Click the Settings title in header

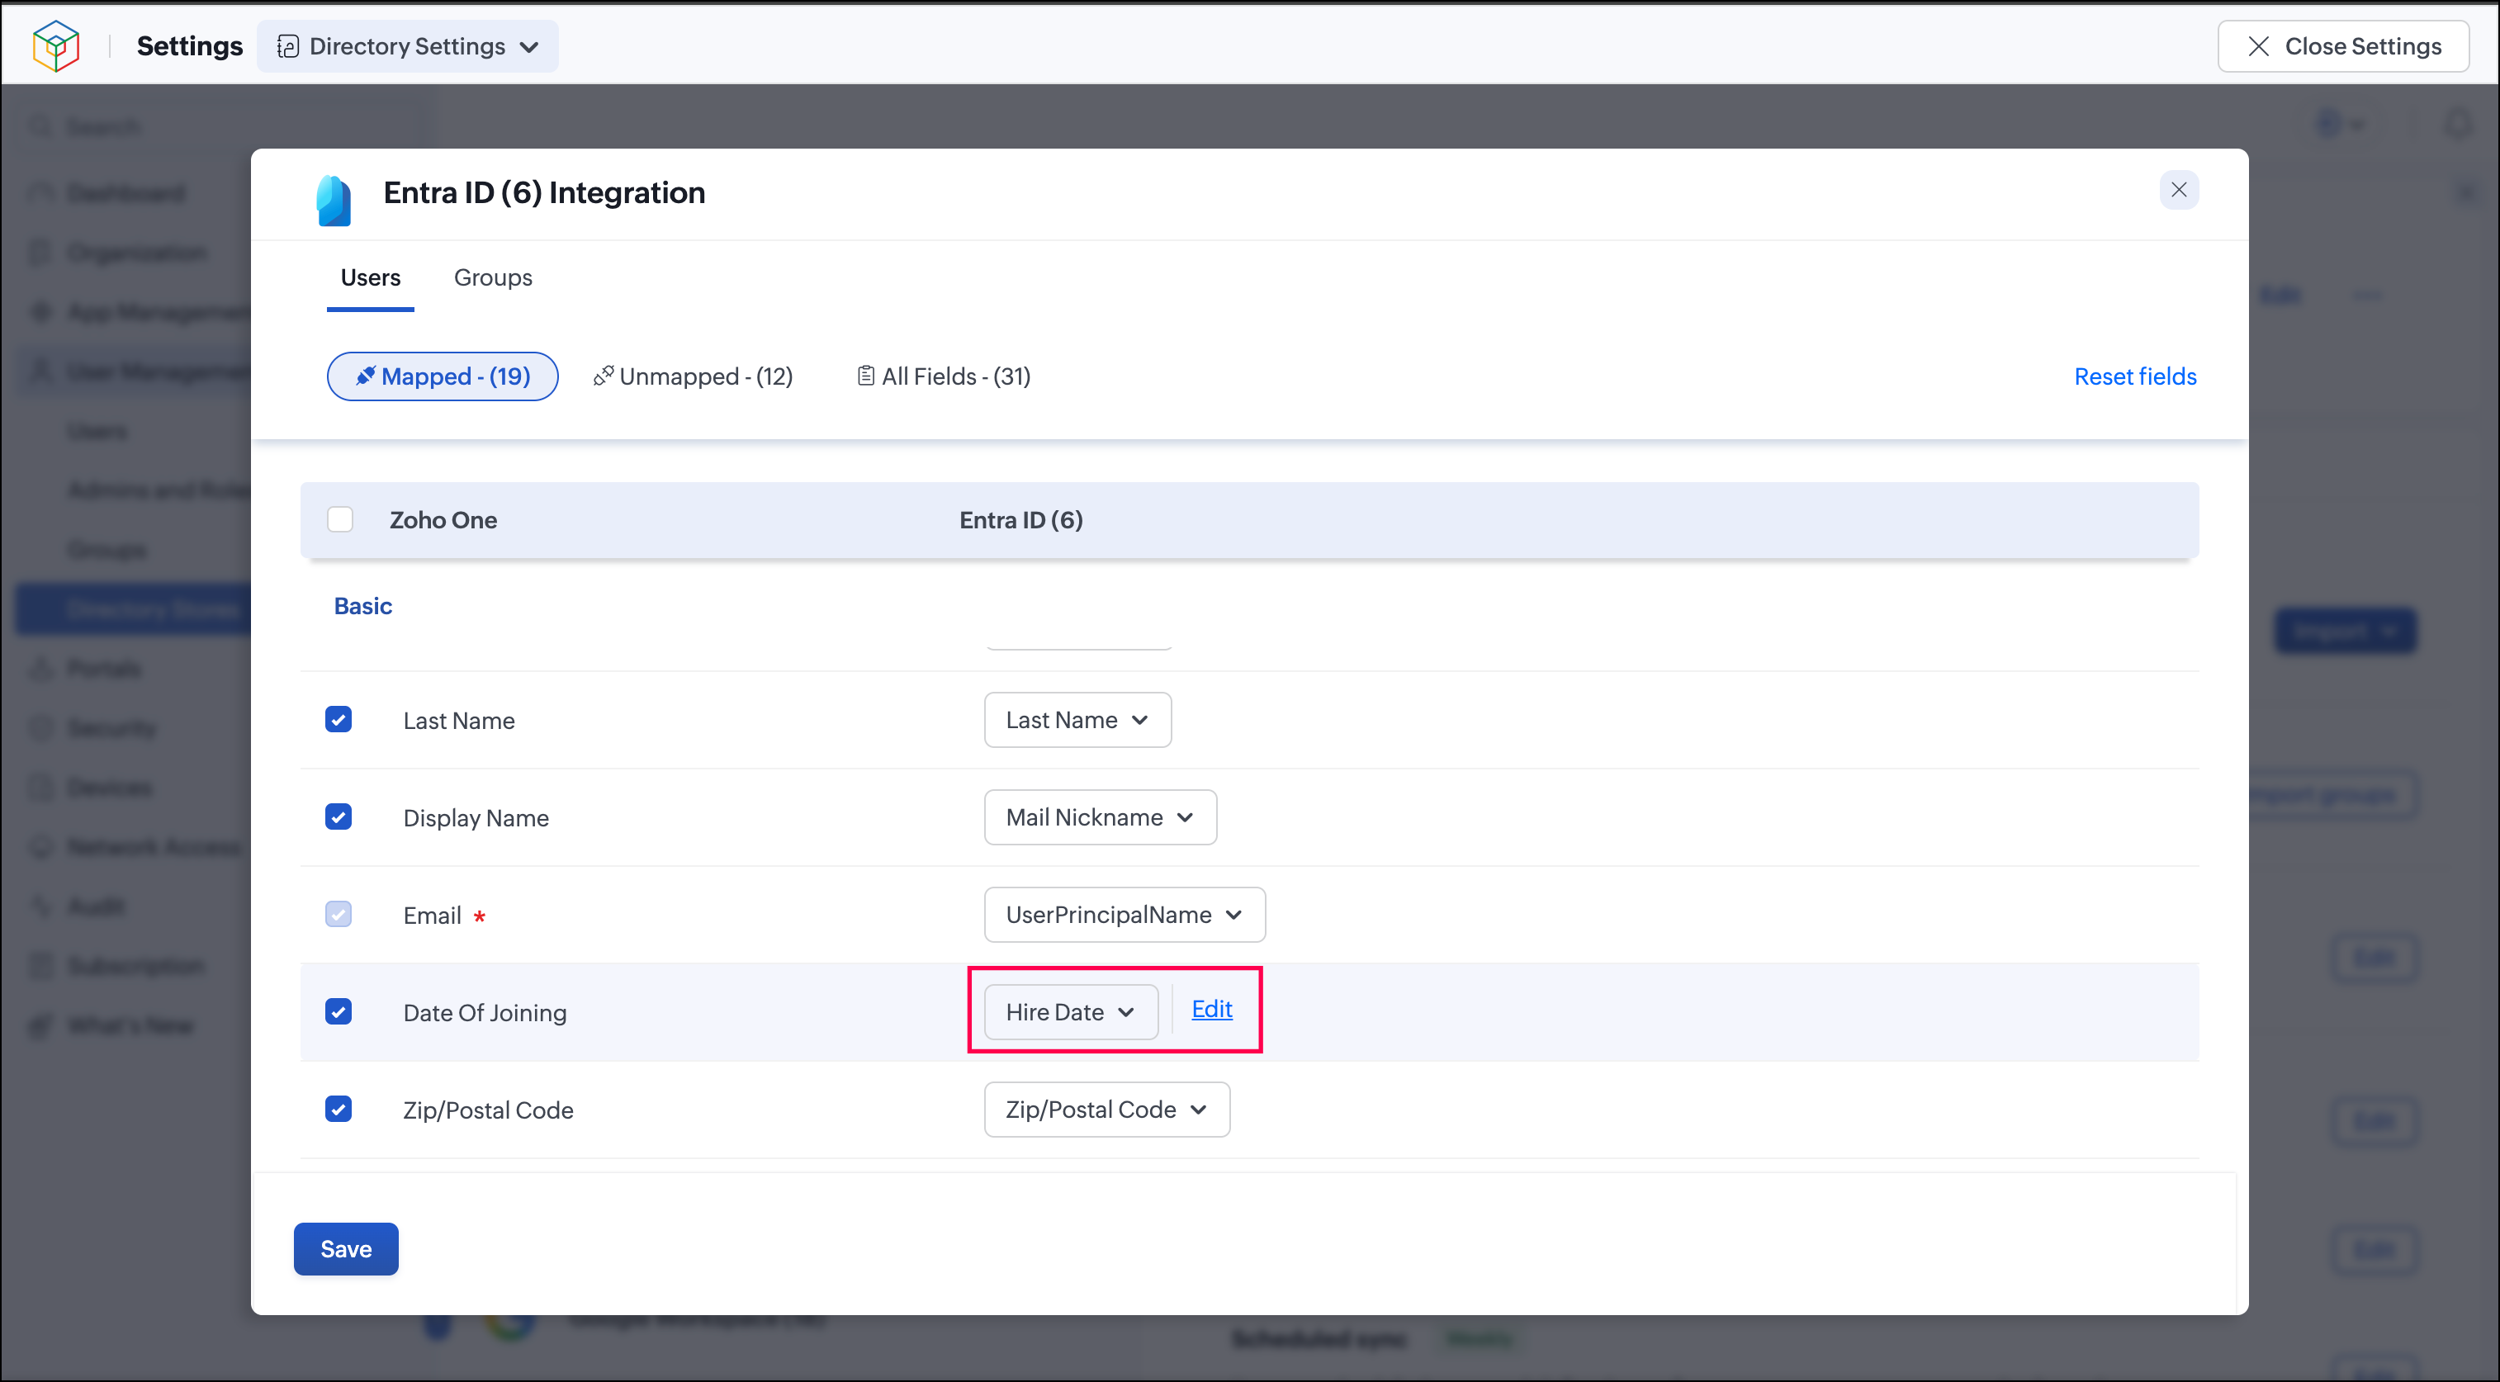189,46
